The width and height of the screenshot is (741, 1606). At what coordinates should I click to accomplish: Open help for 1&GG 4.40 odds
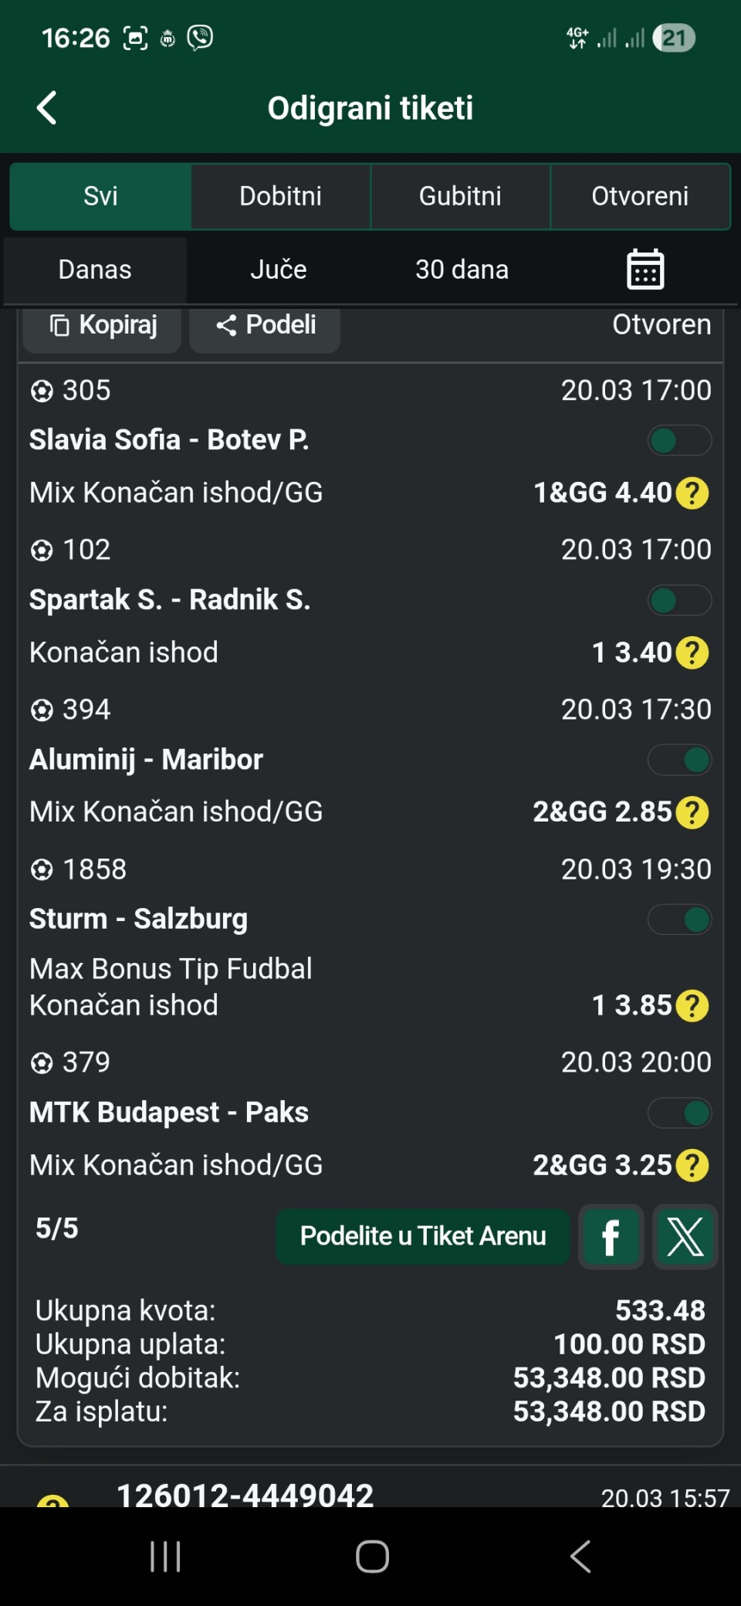(692, 493)
